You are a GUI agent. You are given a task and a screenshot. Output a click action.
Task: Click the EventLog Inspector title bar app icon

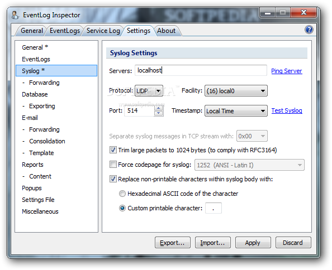[15, 15]
